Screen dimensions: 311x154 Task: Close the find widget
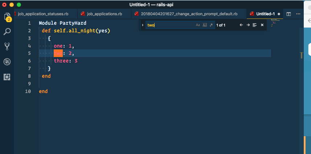[262, 25]
